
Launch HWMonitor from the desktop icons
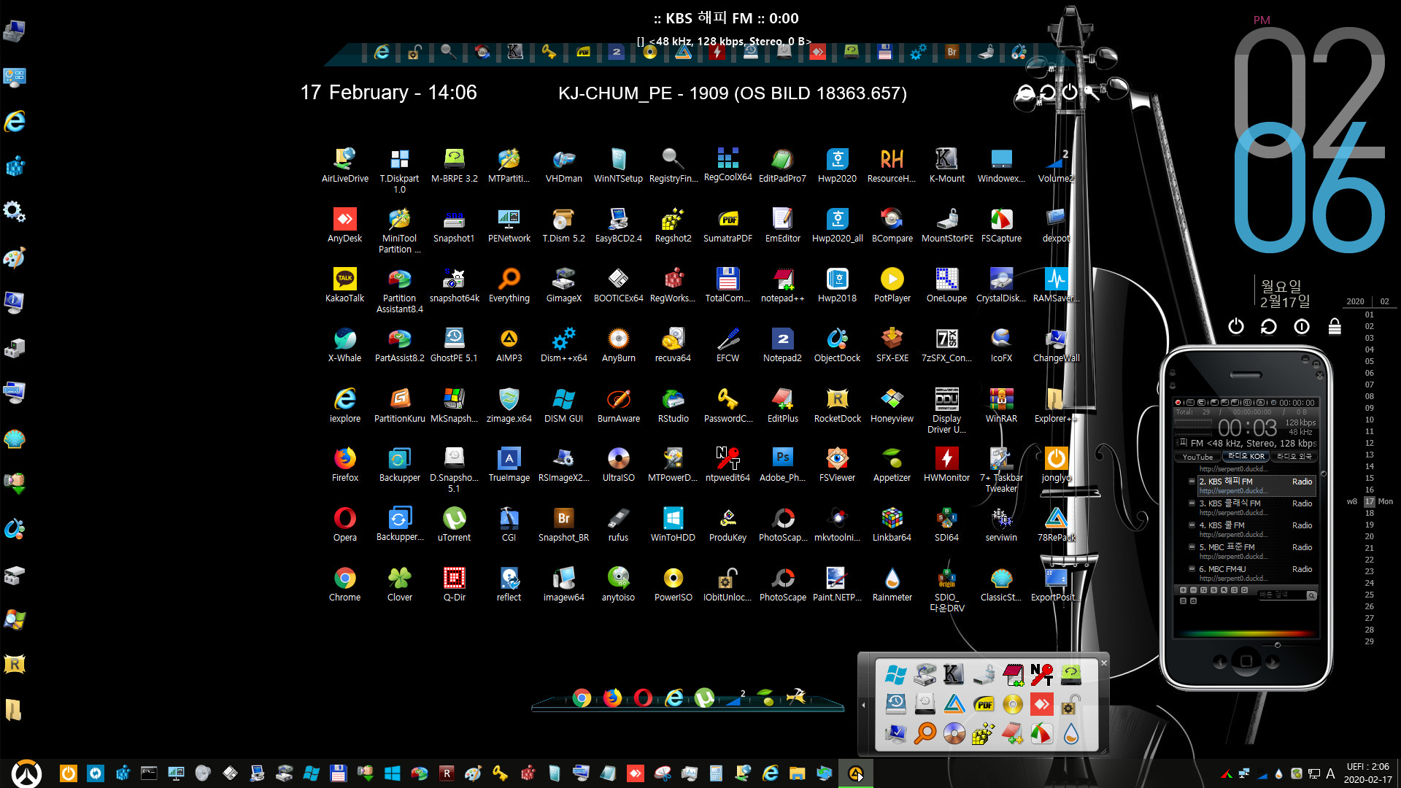946,465
